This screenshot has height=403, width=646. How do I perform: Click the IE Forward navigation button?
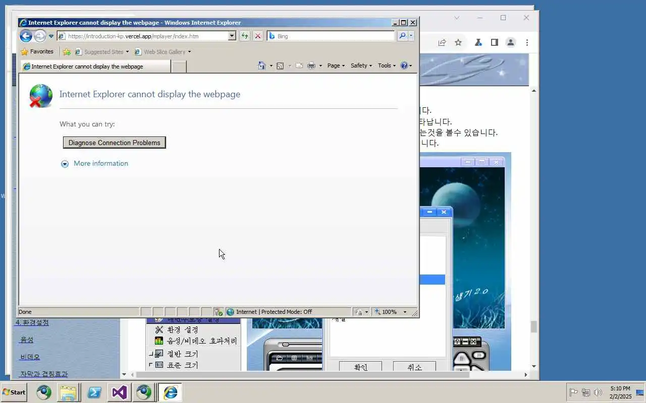(40, 36)
